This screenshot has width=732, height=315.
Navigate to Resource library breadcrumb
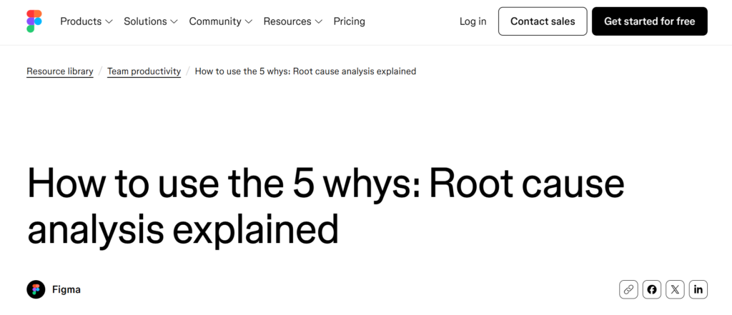(60, 71)
